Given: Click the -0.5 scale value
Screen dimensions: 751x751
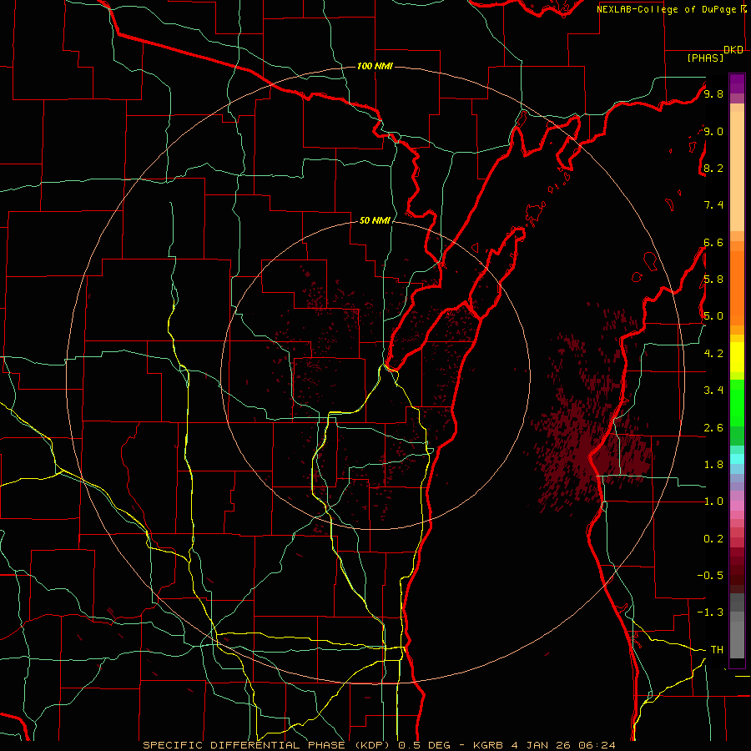Looking at the screenshot, I should coord(710,576).
